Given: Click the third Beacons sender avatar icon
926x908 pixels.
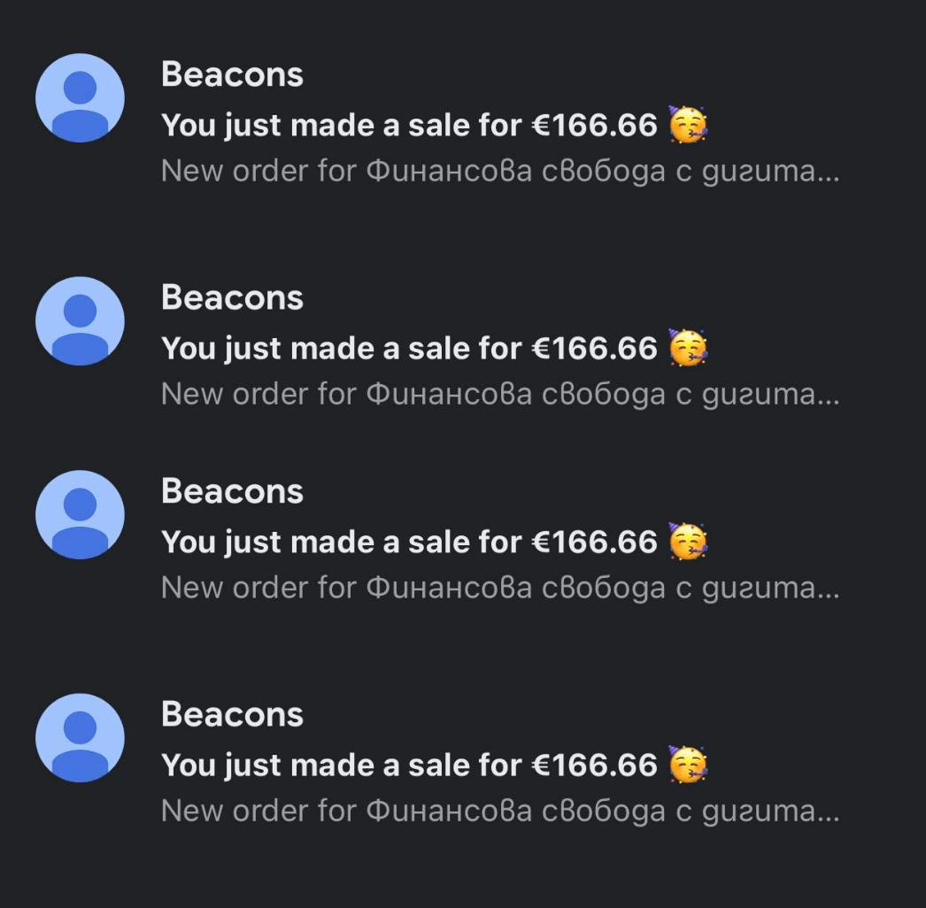Looking at the screenshot, I should point(80,515).
